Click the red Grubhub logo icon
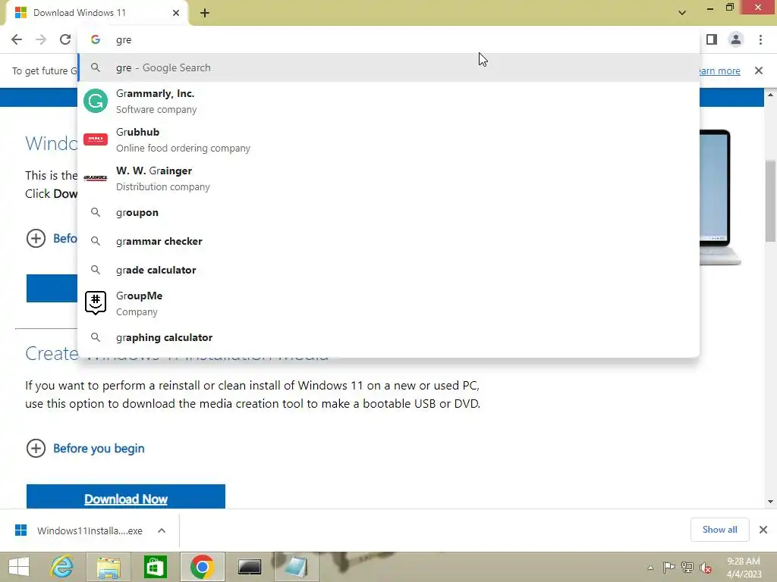 96,139
